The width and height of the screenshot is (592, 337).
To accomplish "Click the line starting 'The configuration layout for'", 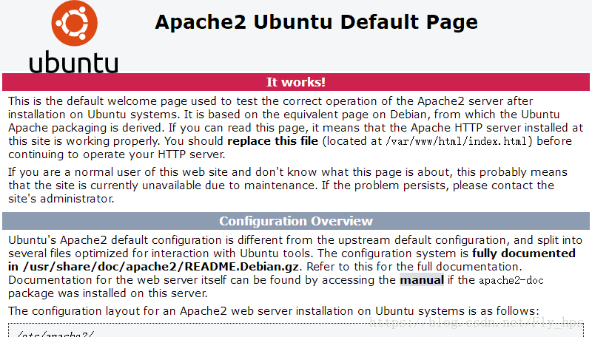I will (x=274, y=311).
